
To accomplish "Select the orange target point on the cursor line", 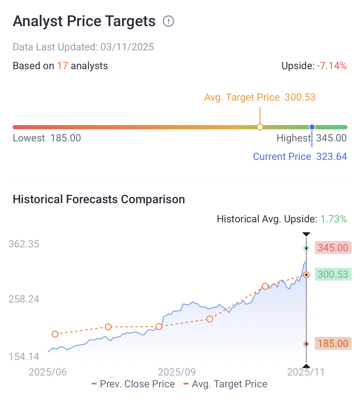I will [x=306, y=275].
